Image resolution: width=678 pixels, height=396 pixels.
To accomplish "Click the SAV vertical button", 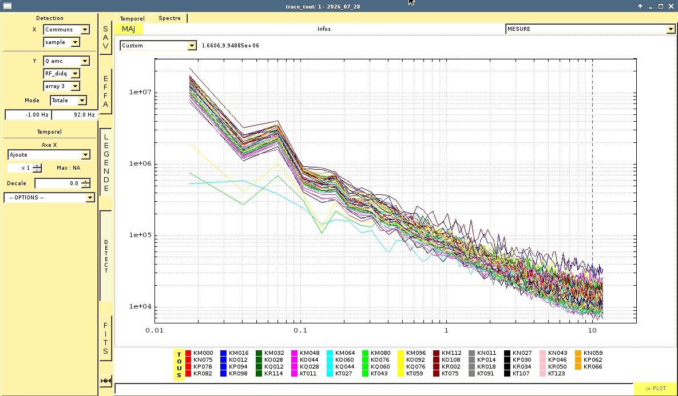I will click(105, 38).
